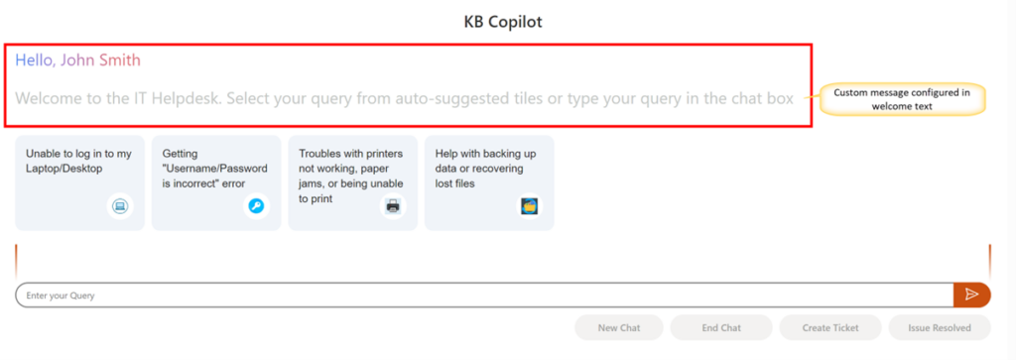Open Create Ticket
Screen dimensions: 1016x360
pyautogui.click(x=830, y=327)
